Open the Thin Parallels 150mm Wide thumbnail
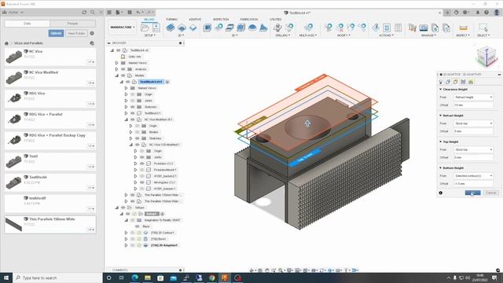503x283 pixels. [x=14, y=224]
